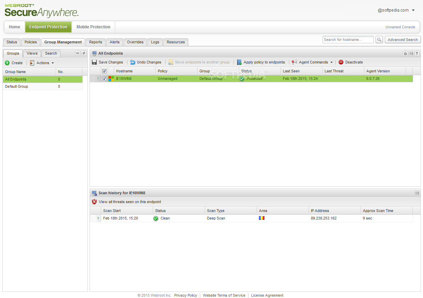Viewport: 423px width, 298px height.
Task: Click View all threats seen on this endpoint
Action: 130,202
